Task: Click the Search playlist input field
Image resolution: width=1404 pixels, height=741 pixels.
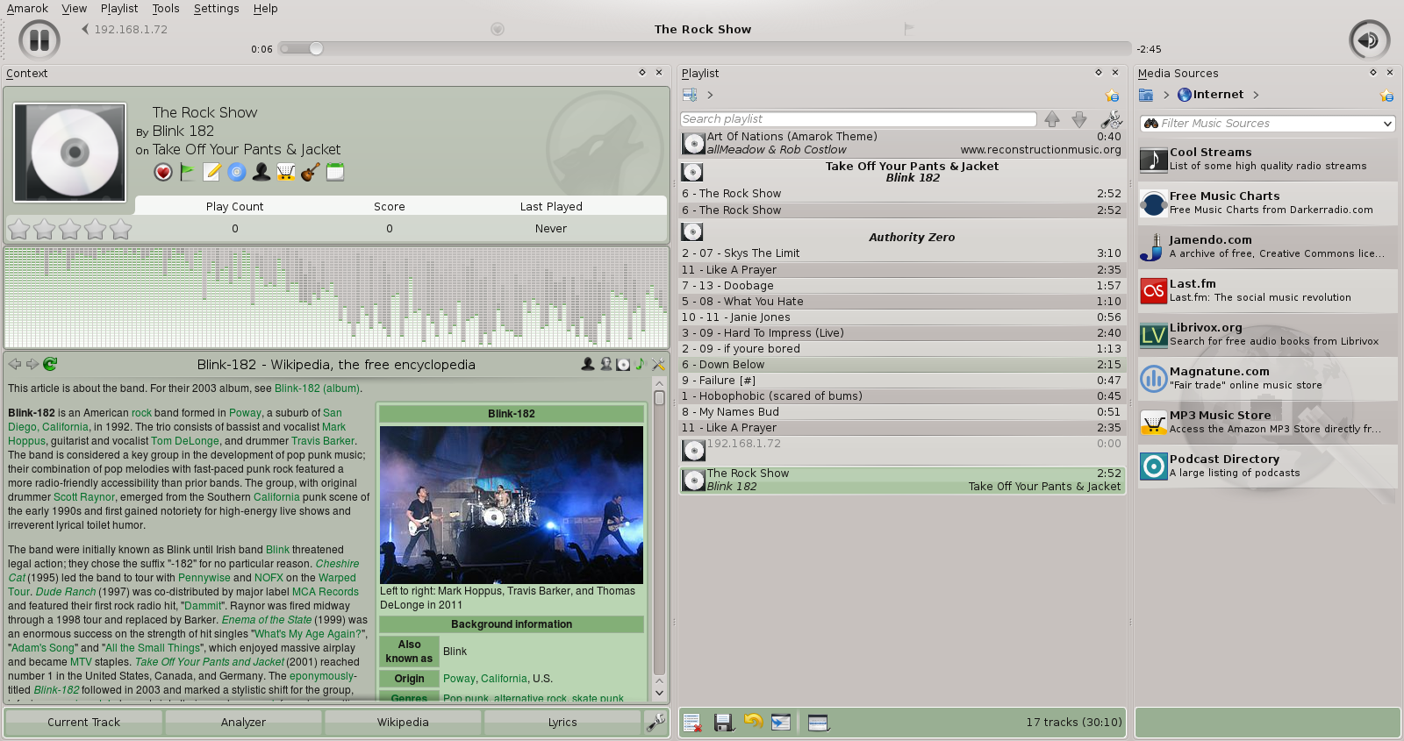Action: [858, 119]
